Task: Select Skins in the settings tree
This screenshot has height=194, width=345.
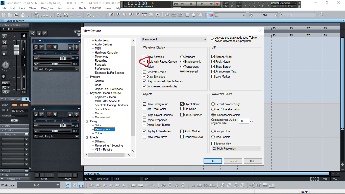Action: (x=98, y=125)
